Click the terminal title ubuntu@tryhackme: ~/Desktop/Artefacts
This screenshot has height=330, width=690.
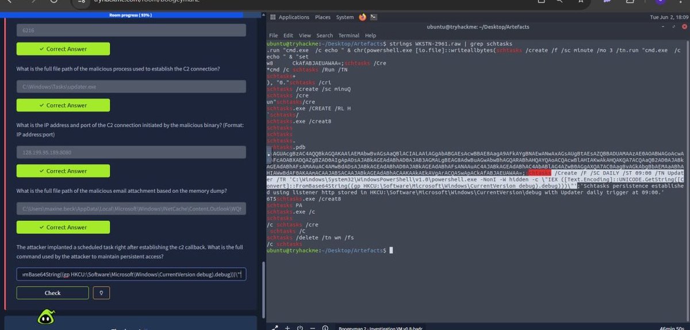478,26
